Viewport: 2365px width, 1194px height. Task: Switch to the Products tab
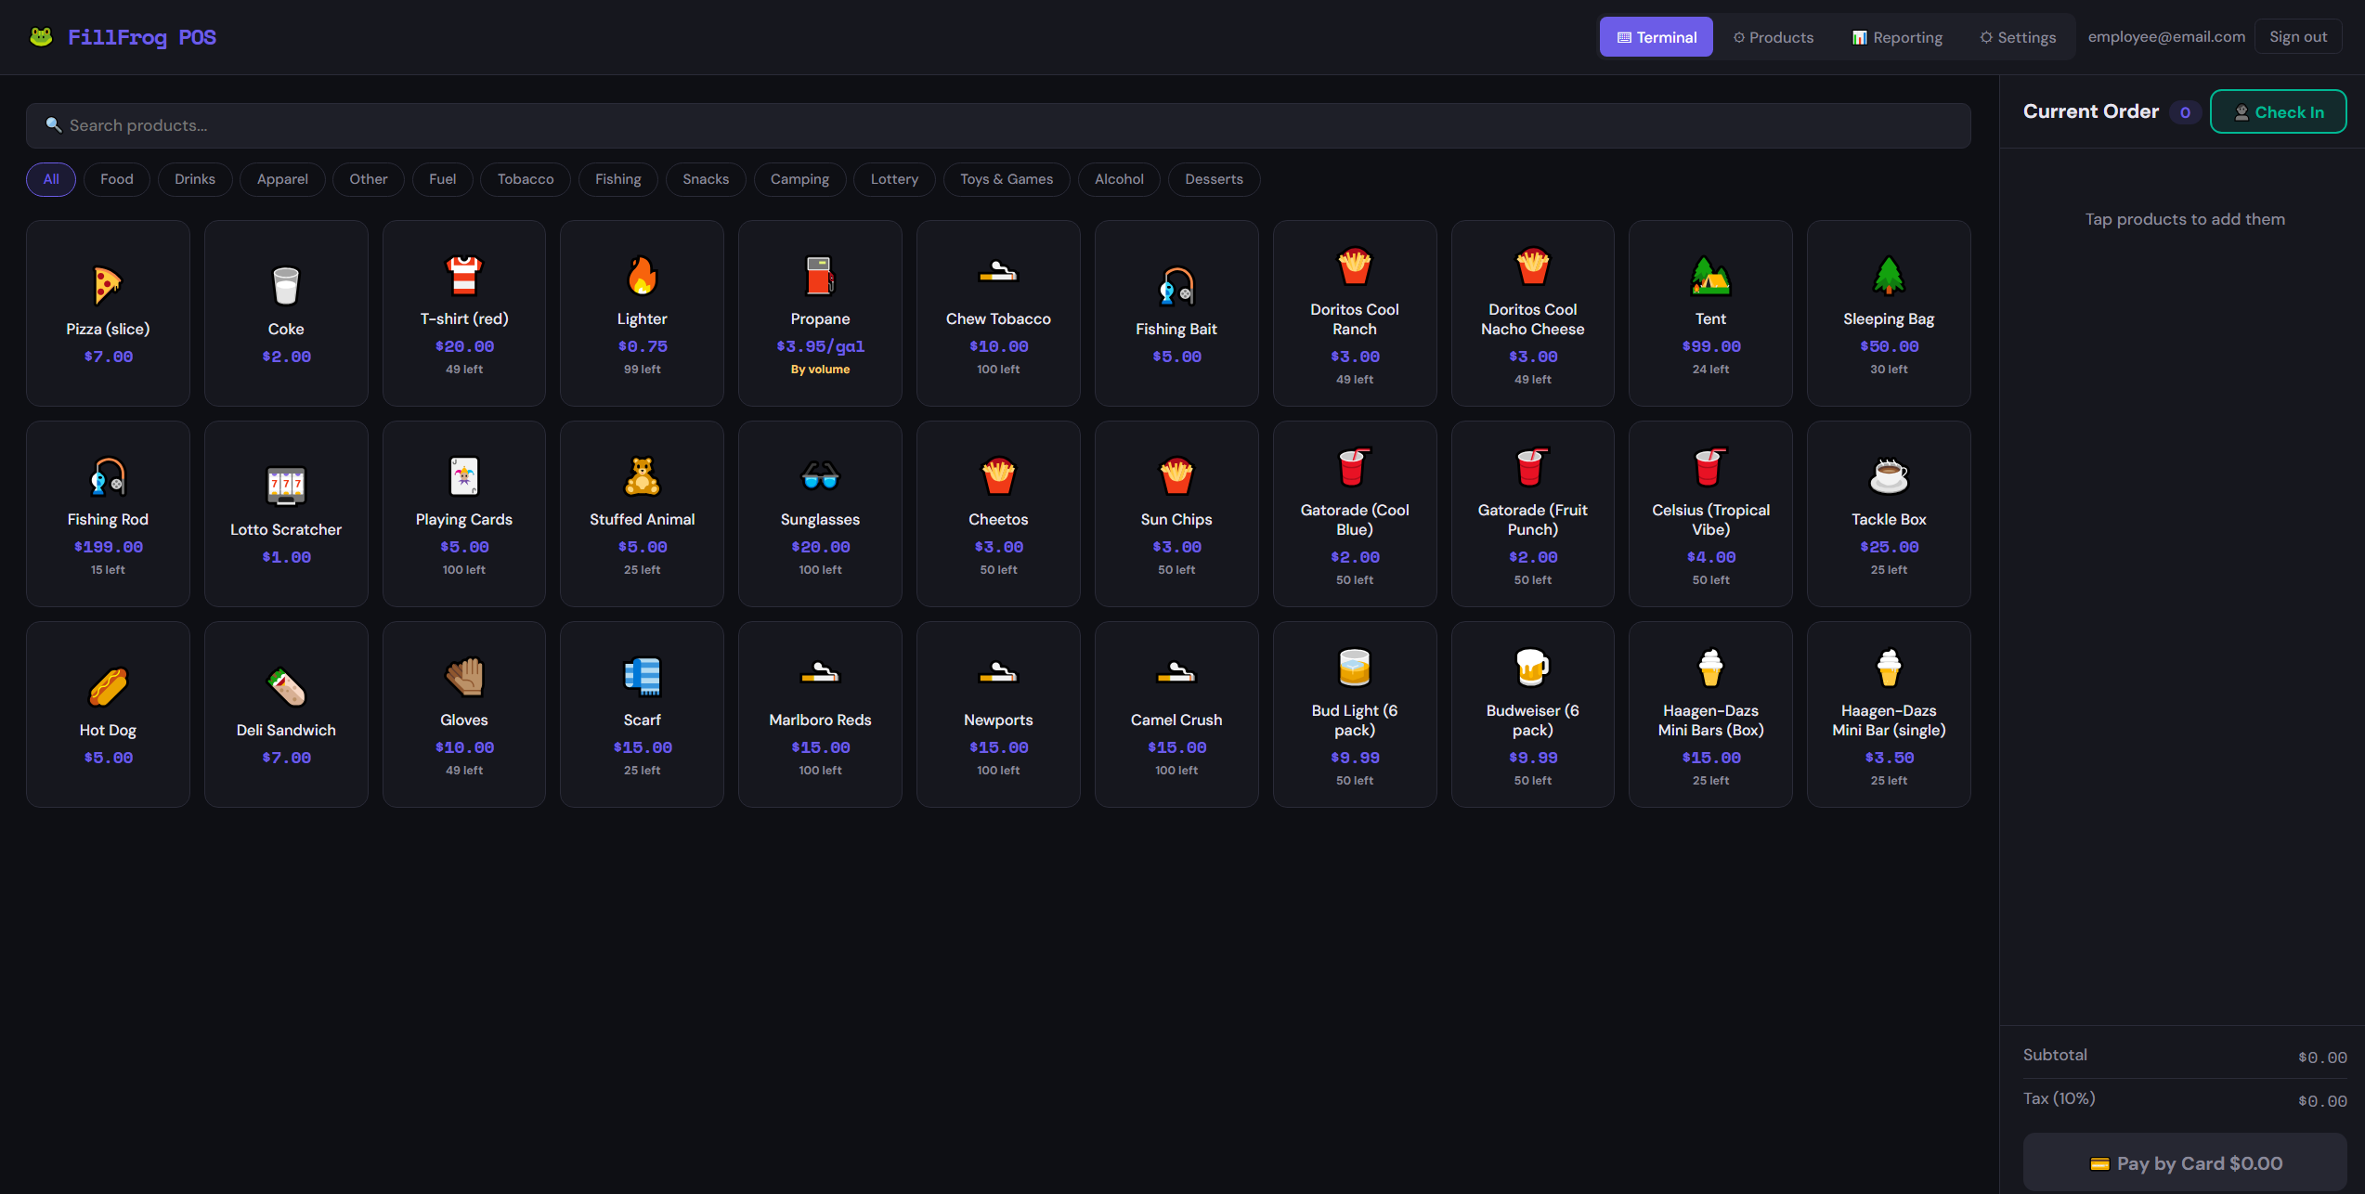[1773, 37]
